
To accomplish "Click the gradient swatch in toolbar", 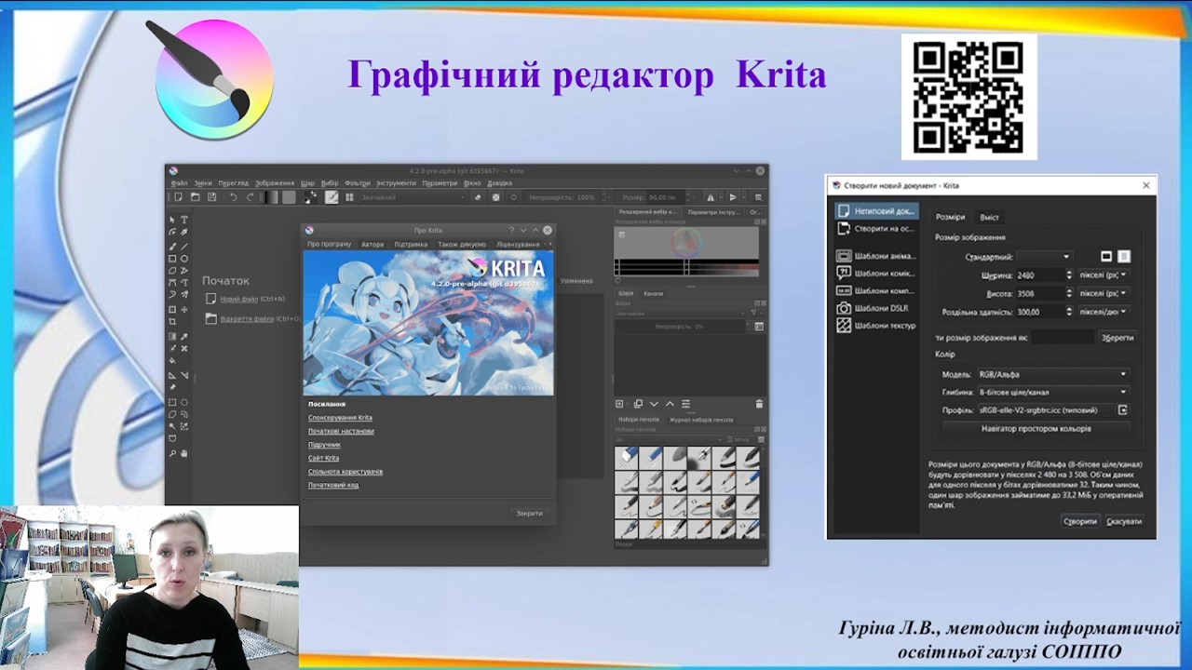I will [272, 197].
